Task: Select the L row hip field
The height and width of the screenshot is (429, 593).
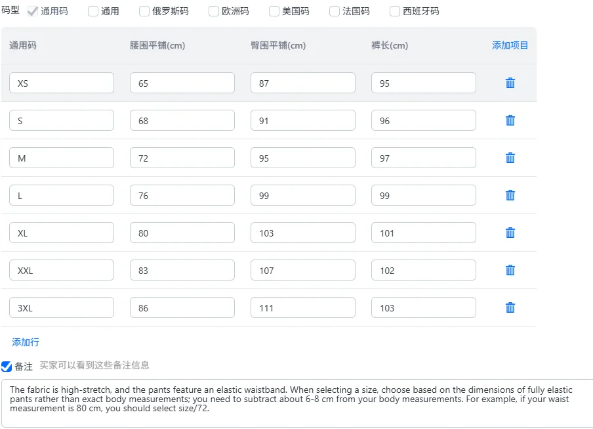Action: 303,195
